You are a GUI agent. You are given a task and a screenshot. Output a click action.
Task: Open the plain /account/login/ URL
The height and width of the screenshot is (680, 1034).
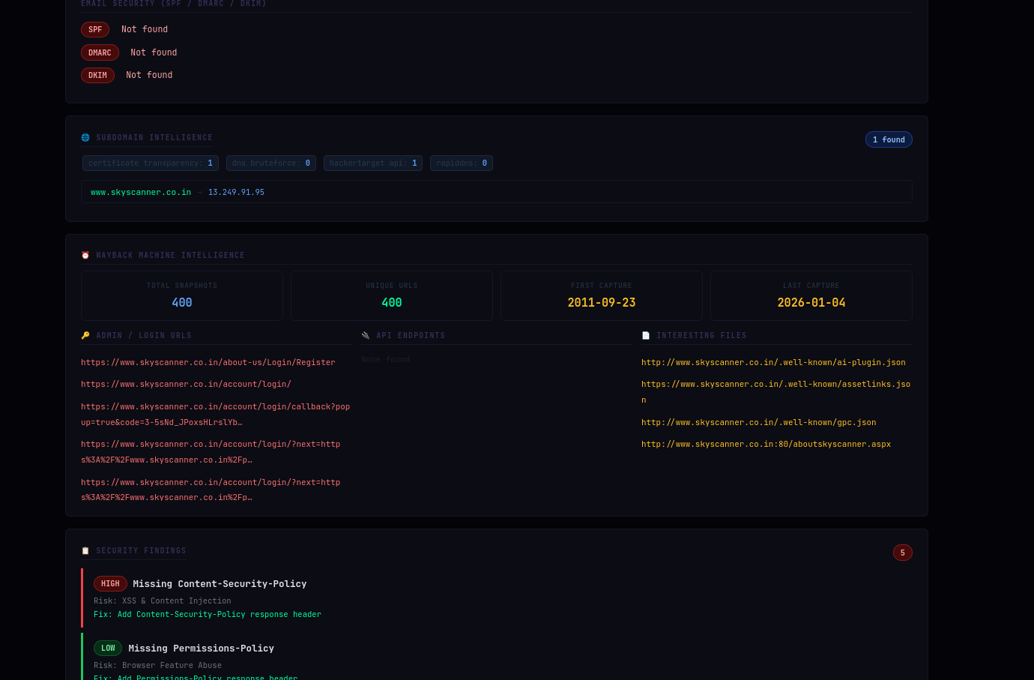coord(186,385)
